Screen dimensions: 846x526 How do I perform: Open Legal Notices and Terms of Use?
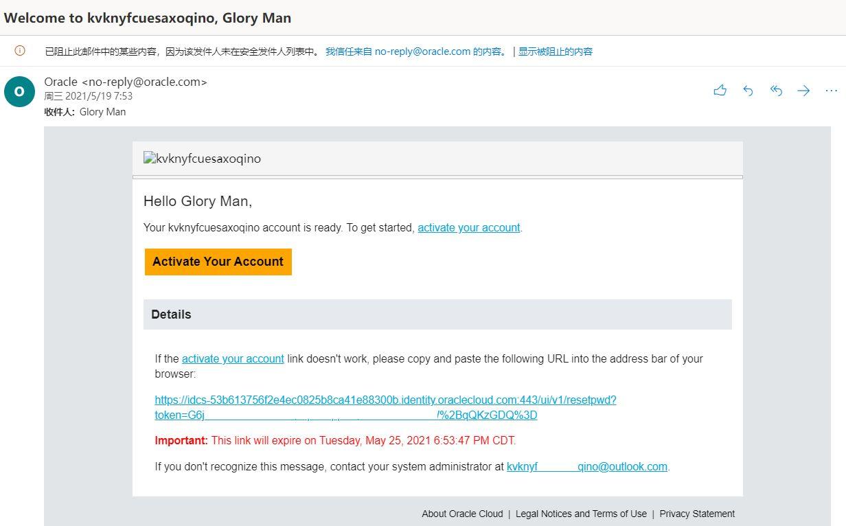tap(581, 514)
